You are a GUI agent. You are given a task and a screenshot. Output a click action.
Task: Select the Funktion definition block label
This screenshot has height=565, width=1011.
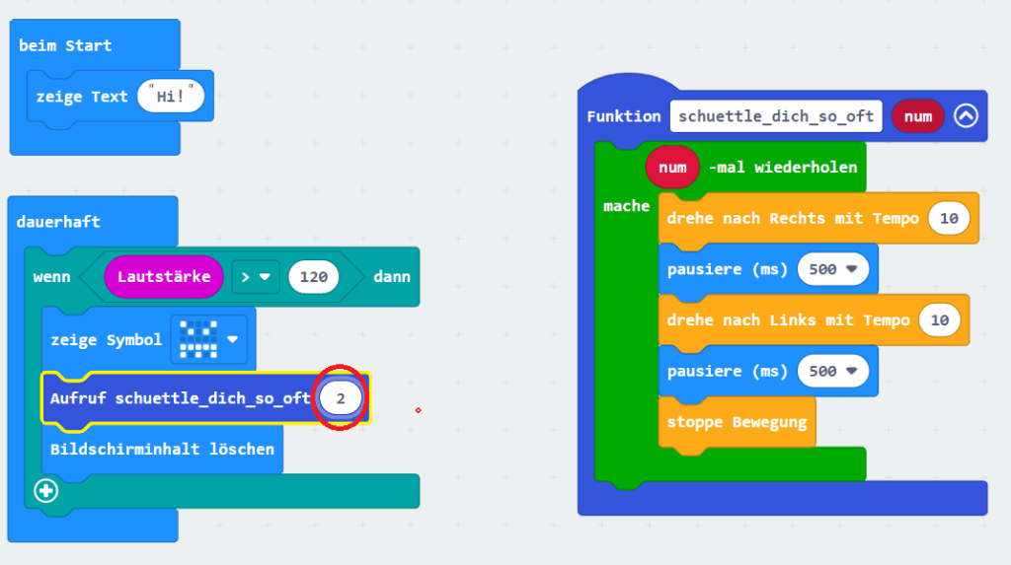tap(624, 116)
